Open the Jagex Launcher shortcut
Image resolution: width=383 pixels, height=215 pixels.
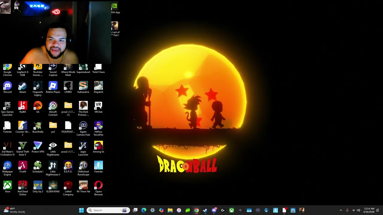[x=83, y=149]
